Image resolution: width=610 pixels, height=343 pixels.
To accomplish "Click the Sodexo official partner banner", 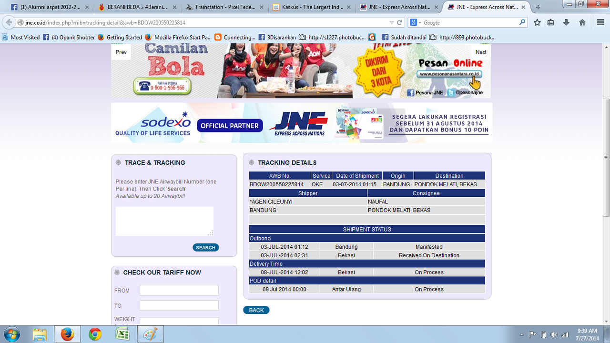I will coord(302,123).
